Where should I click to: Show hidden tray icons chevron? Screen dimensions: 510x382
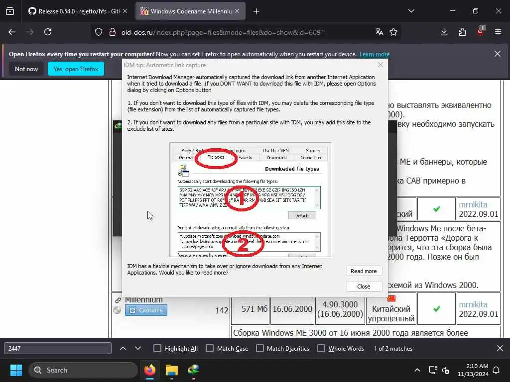click(x=417, y=370)
